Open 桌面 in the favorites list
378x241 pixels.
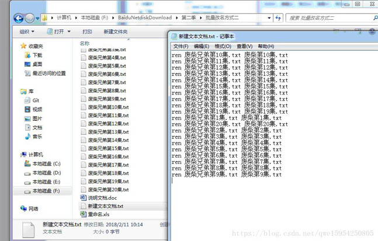(x=33, y=64)
